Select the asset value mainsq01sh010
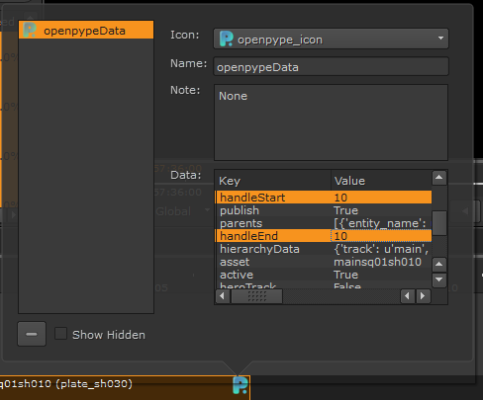This screenshot has width=483, height=400. (381, 262)
